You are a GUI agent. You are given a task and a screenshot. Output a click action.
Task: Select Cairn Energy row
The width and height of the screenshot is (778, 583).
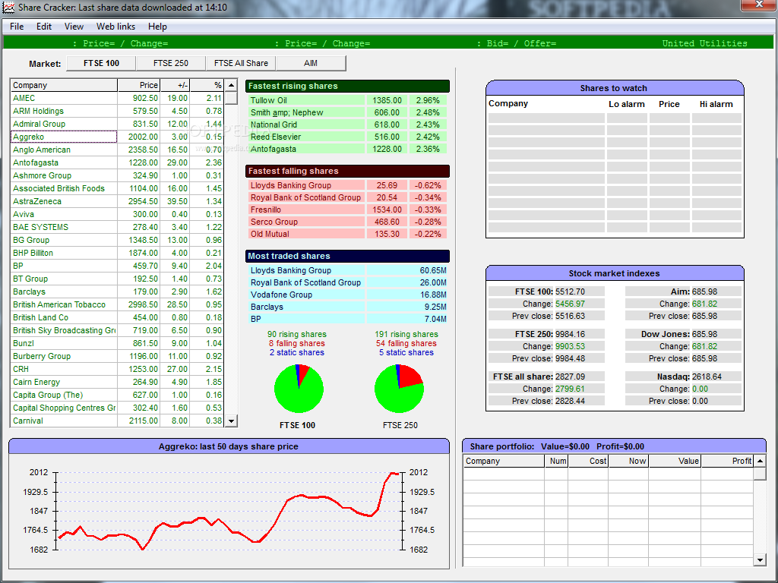pos(118,382)
